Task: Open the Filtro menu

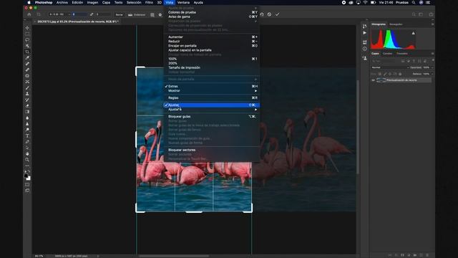Action: pyautogui.click(x=149, y=2)
